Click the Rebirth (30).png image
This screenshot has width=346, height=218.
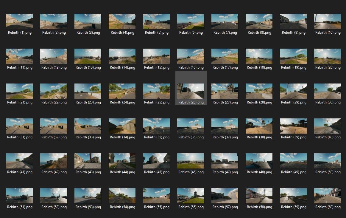click(x=328, y=91)
